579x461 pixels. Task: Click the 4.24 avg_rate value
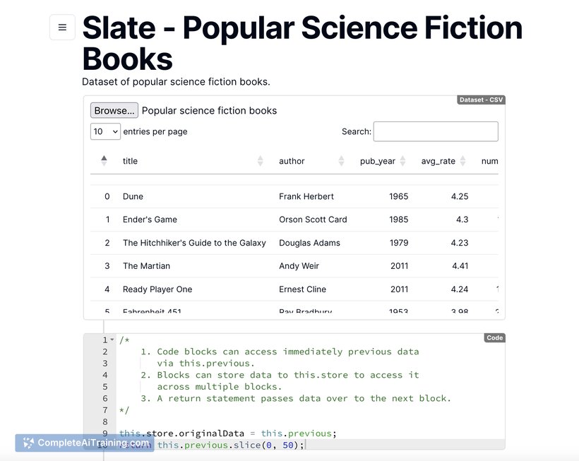pos(460,289)
